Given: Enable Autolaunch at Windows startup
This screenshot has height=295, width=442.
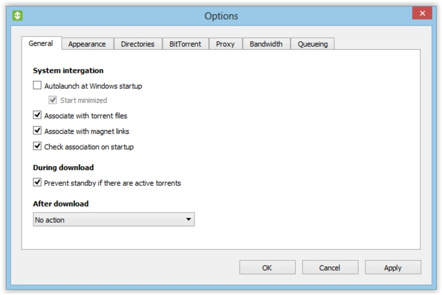Looking at the screenshot, I should (x=37, y=85).
